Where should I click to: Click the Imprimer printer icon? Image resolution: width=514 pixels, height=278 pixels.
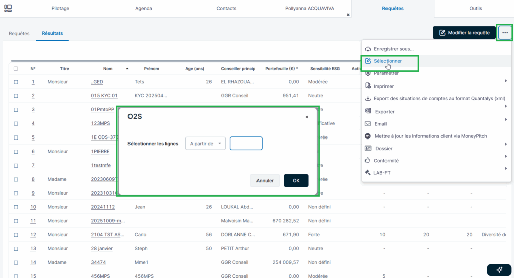(x=368, y=86)
